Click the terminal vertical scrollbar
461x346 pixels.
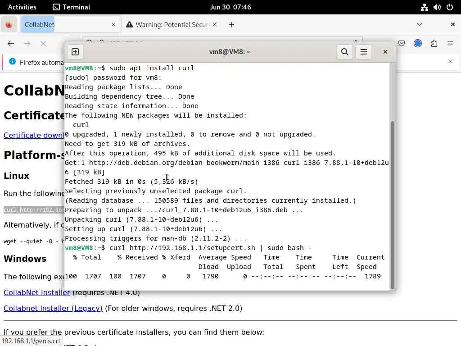[392, 205]
